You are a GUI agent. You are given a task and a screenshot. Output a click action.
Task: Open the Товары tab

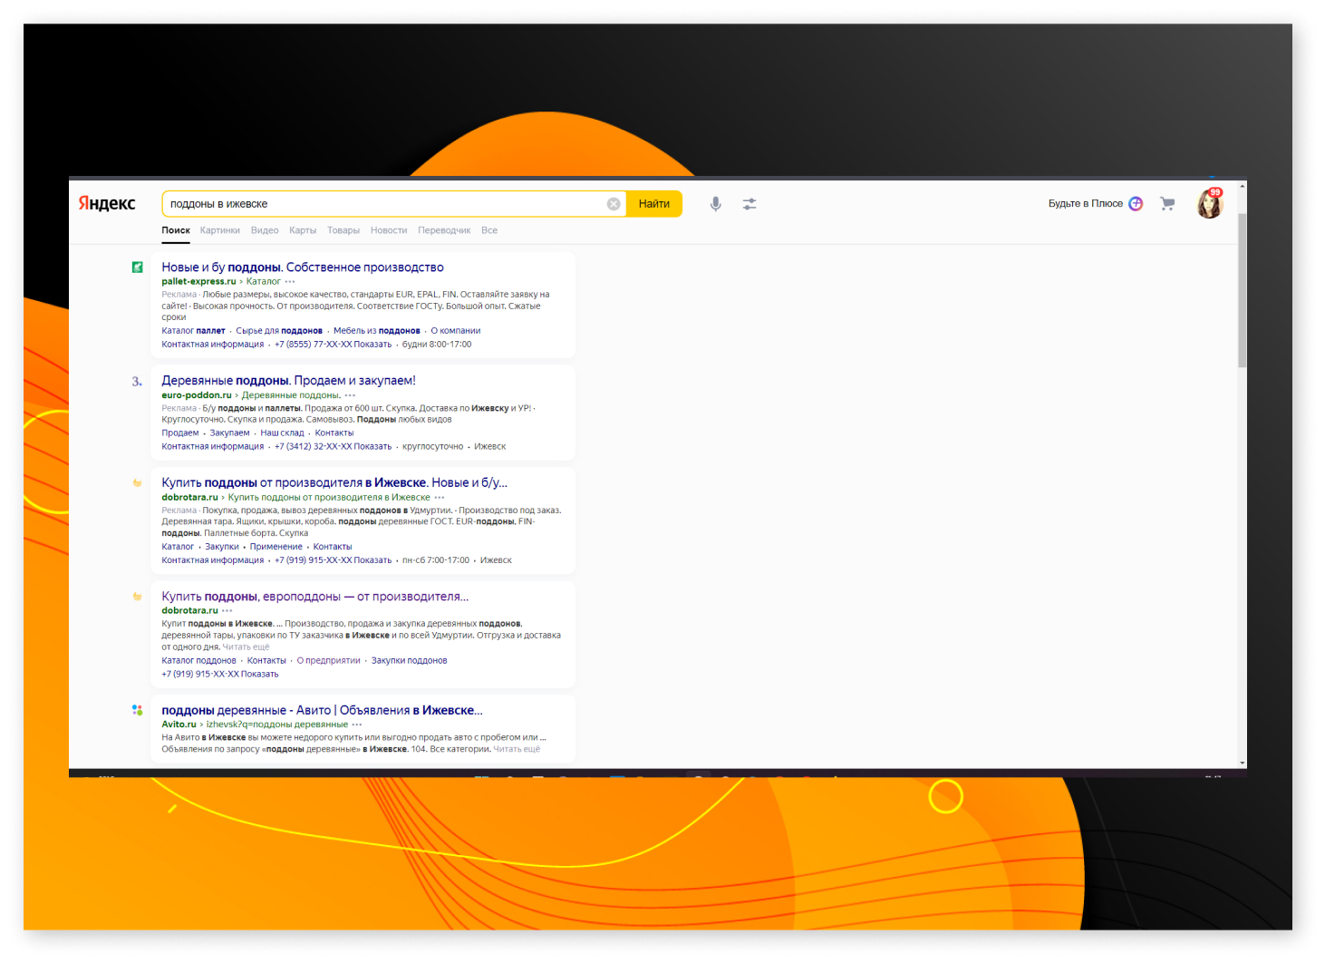click(x=343, y=230)
